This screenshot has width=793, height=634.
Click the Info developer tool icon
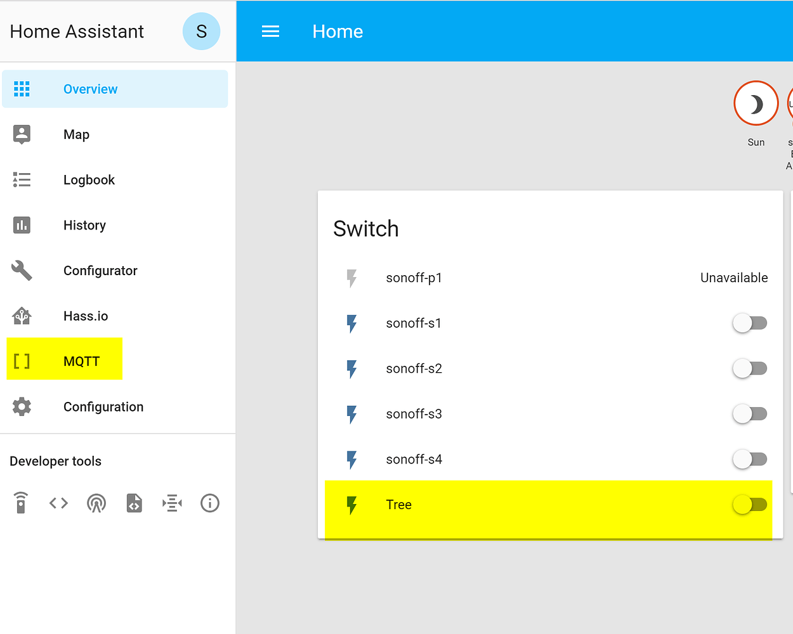[x=210, y=503]
